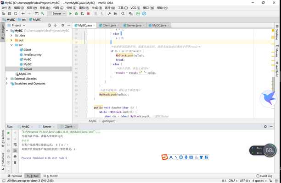Open the VCS menu

tap(135, 8)
